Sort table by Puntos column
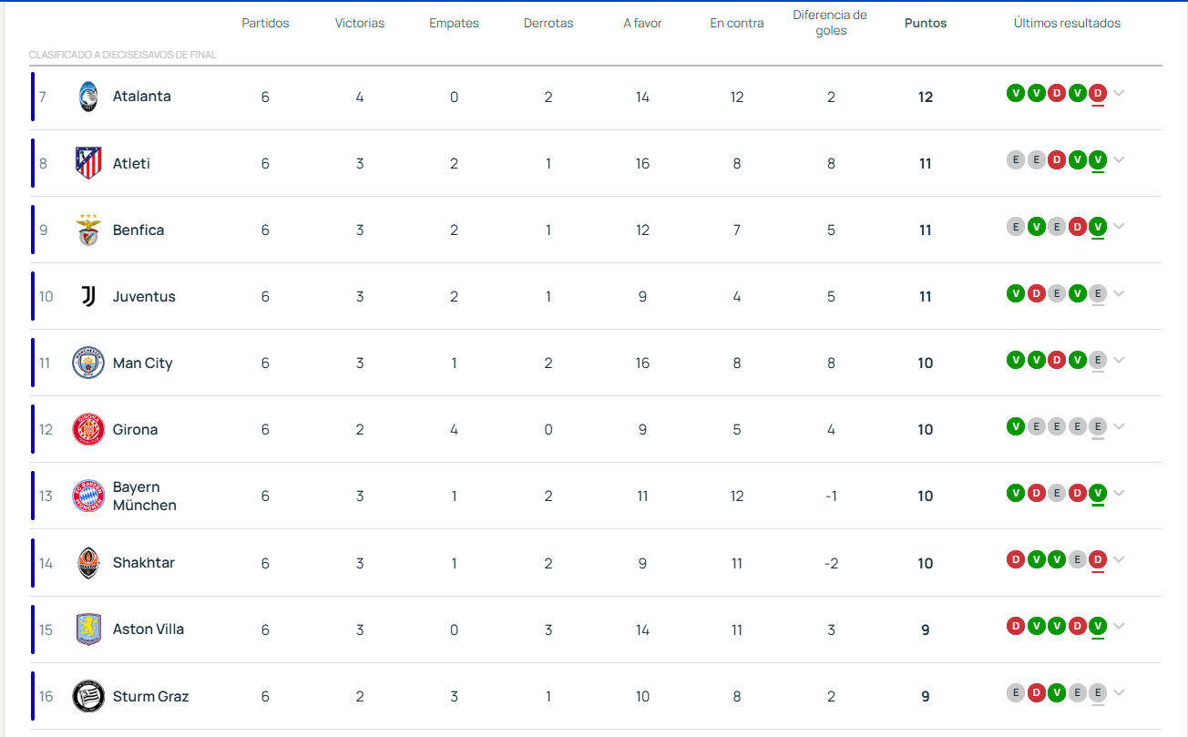The width and height of the screenshot is (1188, 737). [925, 24]
